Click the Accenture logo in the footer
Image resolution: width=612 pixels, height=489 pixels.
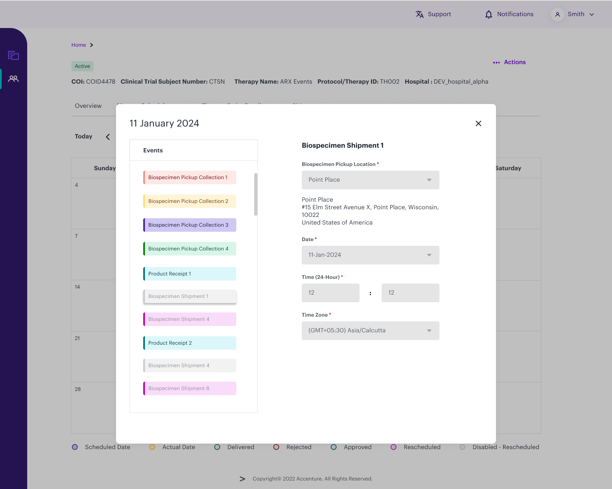pos(242,479)
